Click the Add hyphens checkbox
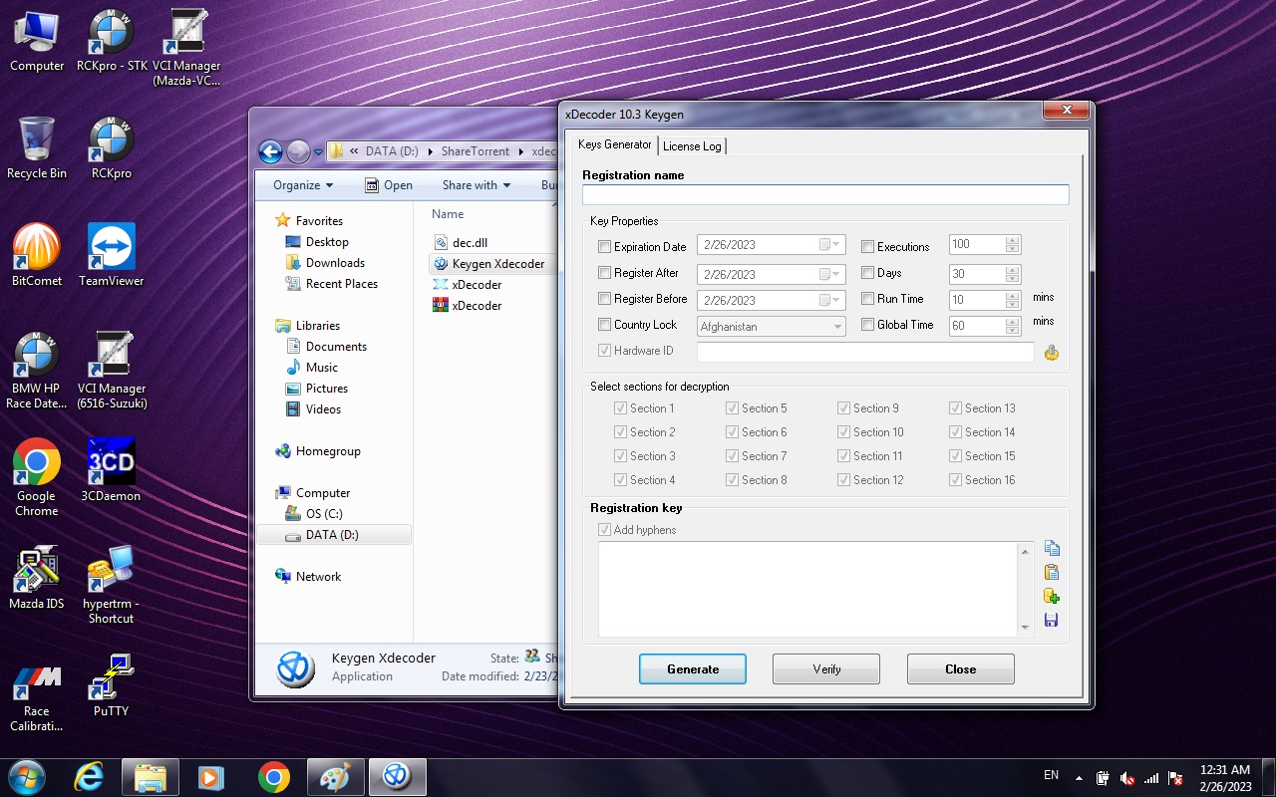This screenshot has height=797, width=1276. click(x=604, y=530)
